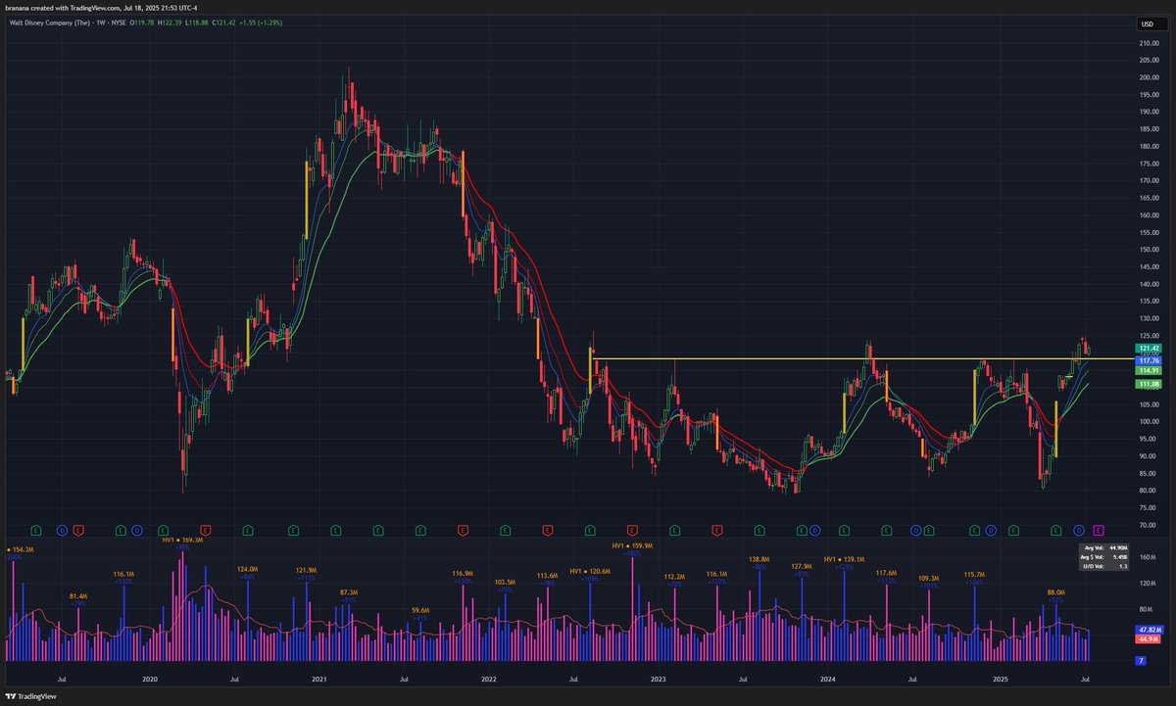Click the green earnings marker above 124.0M label
Viewport: 1176px width, 706px height.
249,530
